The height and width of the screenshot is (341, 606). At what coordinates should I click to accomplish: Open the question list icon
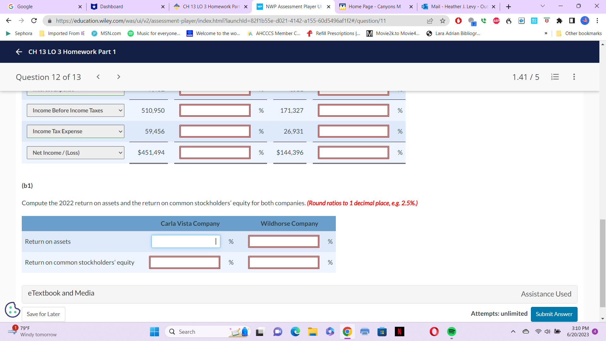coord(555,77)
